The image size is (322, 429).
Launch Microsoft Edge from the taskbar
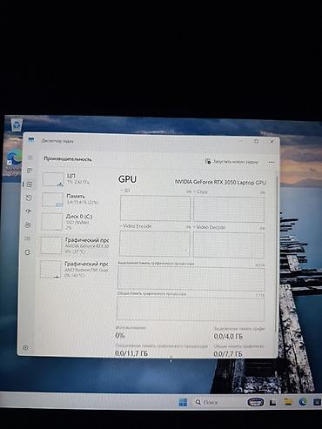[x=303, y=402]
